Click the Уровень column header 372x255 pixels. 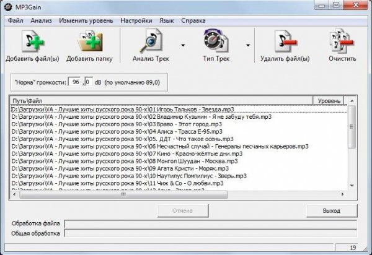(329, 101)
